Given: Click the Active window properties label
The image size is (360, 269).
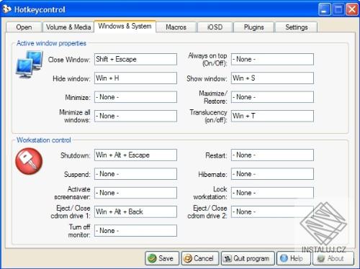Looking at the screenshot, I should click(51, 43).
